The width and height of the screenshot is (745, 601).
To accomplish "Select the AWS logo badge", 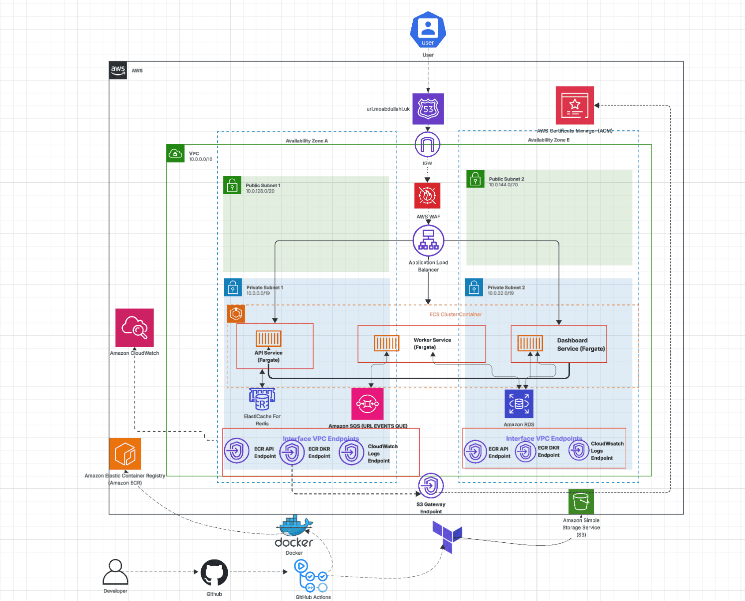I will coord(118,70).
